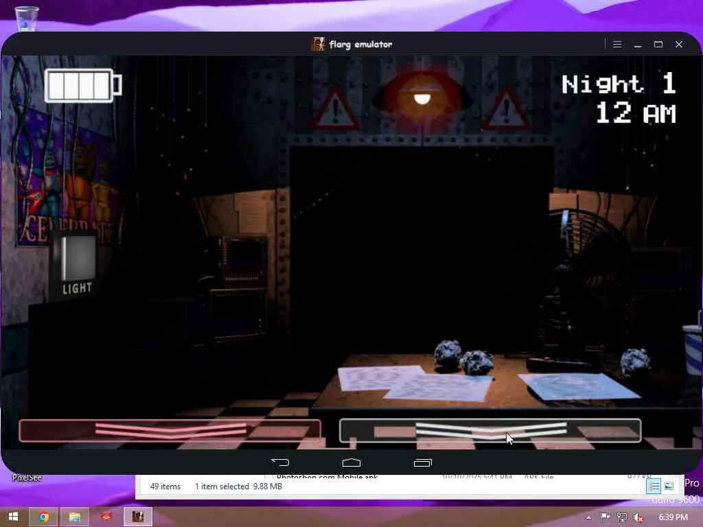Open Google Chrome from the taskbar

tap(43, 517)
